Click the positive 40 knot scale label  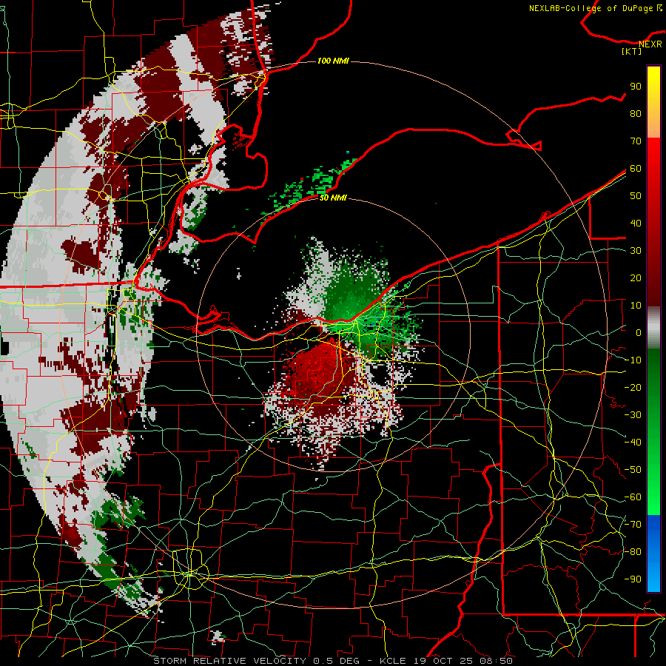636,223
